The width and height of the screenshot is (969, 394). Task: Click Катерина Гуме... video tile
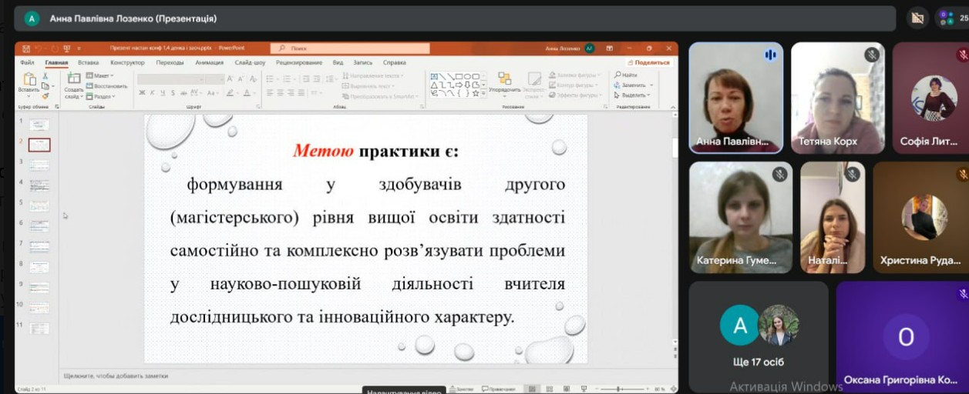click(741, 217)
